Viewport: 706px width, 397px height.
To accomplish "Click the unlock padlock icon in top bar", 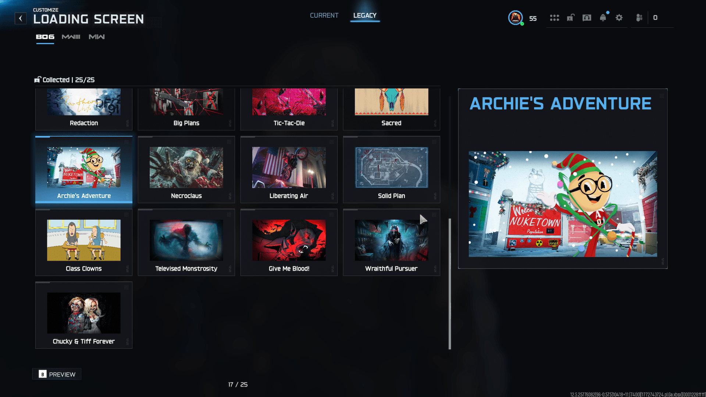I will 570,18.
